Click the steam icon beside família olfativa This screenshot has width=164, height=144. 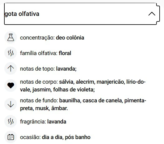(x=11, y=53)
